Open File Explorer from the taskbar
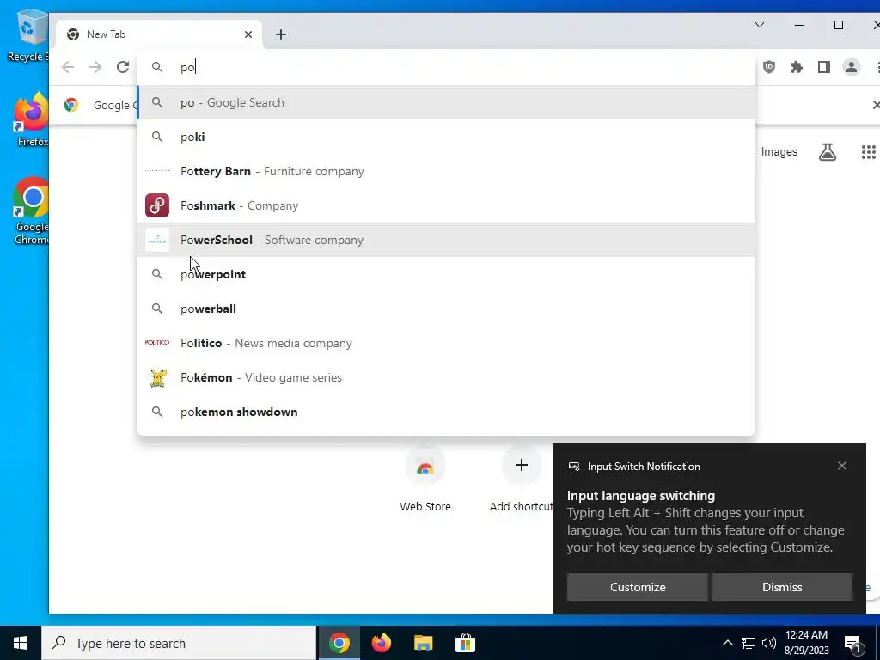Image resolution: width=880 pixels, height=660 pixels. tap(423, 643)
